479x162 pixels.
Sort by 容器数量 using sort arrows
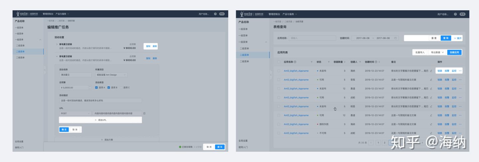[345, 62]
